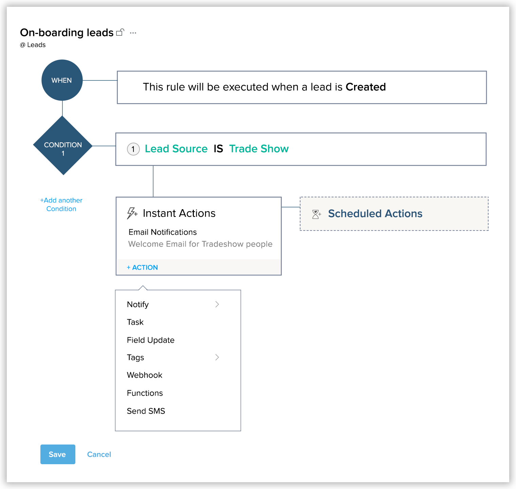Click Add another Condition
Viewport: 516px width, 489px height.
pos(61,204)
